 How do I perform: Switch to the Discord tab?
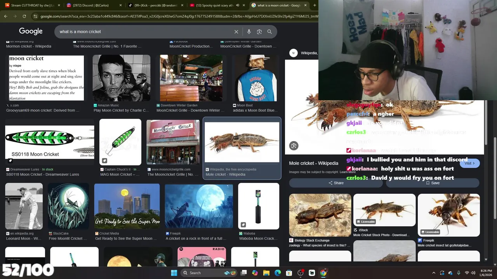click(x=94, y=5)
